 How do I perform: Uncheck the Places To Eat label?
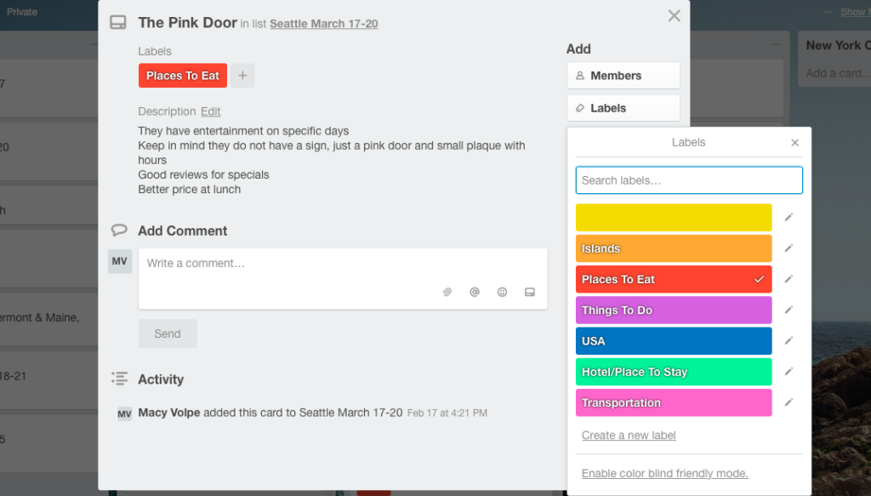point(674,279)
